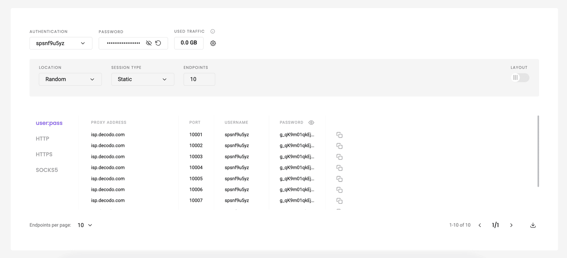Screen dimensions: 567x258
Task: Click the regenerate password icon
Action: click(158, 43)
